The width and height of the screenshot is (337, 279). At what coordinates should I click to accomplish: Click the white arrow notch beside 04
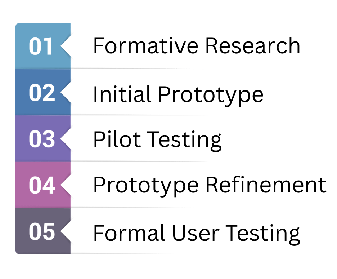click(66, 185)
